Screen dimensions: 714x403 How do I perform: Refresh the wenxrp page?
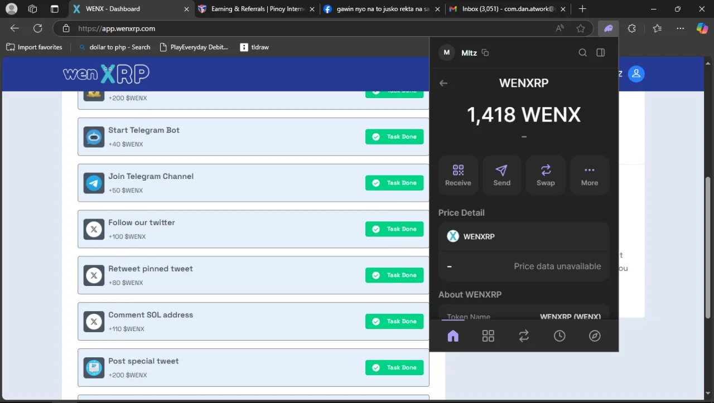click(38, 28)
